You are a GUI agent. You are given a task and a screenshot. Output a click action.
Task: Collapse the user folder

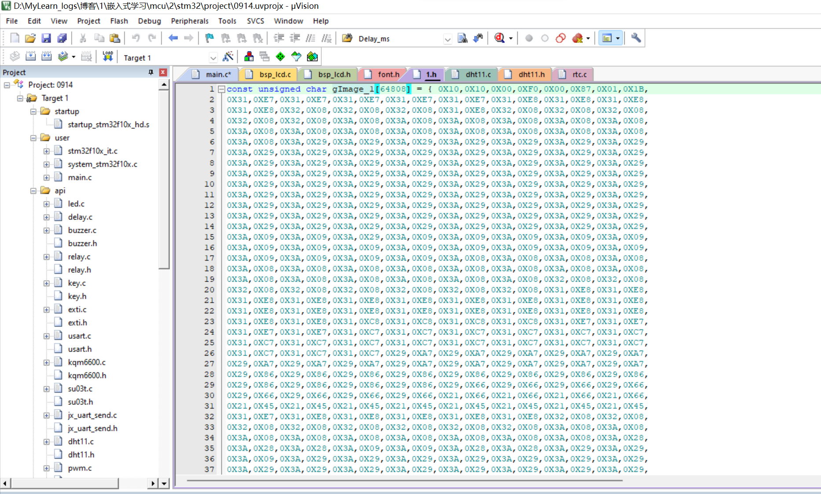[x=33, y=138]
